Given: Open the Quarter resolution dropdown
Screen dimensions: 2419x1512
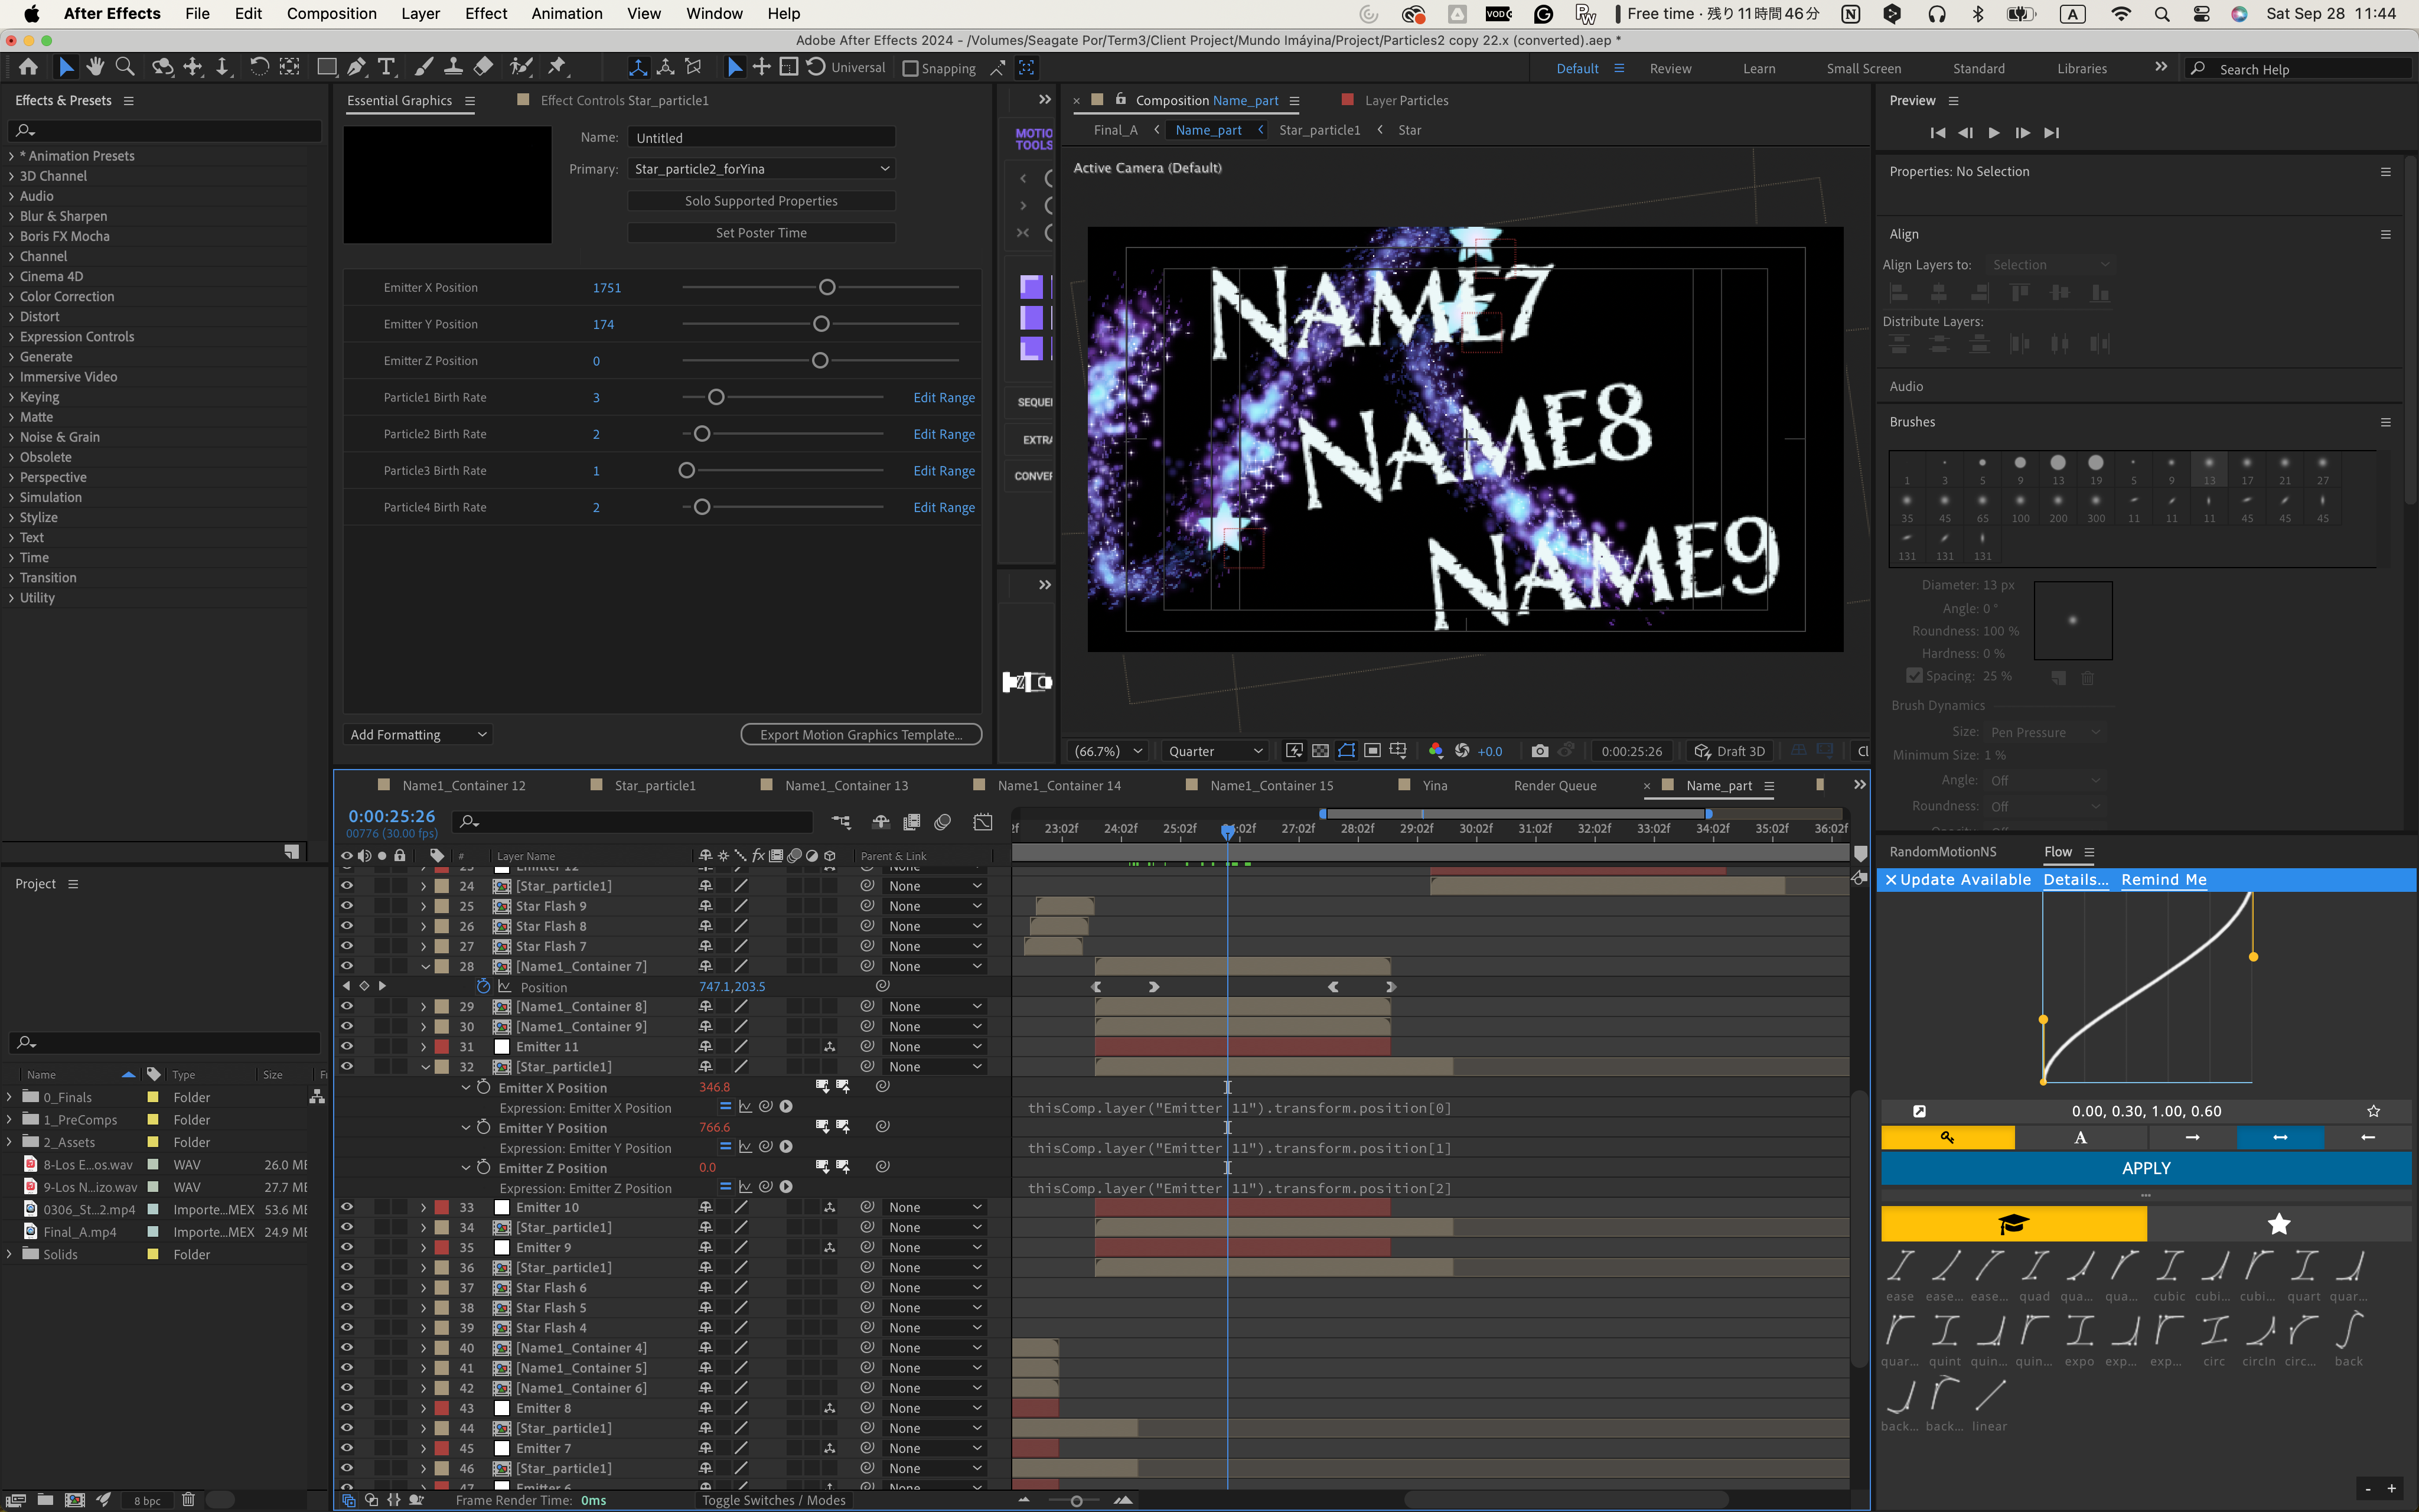Looking at the screenshot, I should pyautogui.click(x=1215, y=751).
